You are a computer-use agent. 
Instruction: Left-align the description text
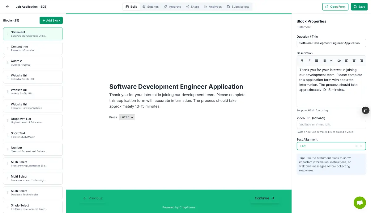click(x=347, y=61)
